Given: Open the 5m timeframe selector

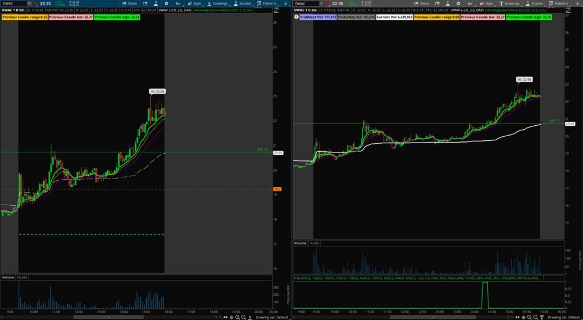Looking at the screenshot, I should [x=178, y=3].
